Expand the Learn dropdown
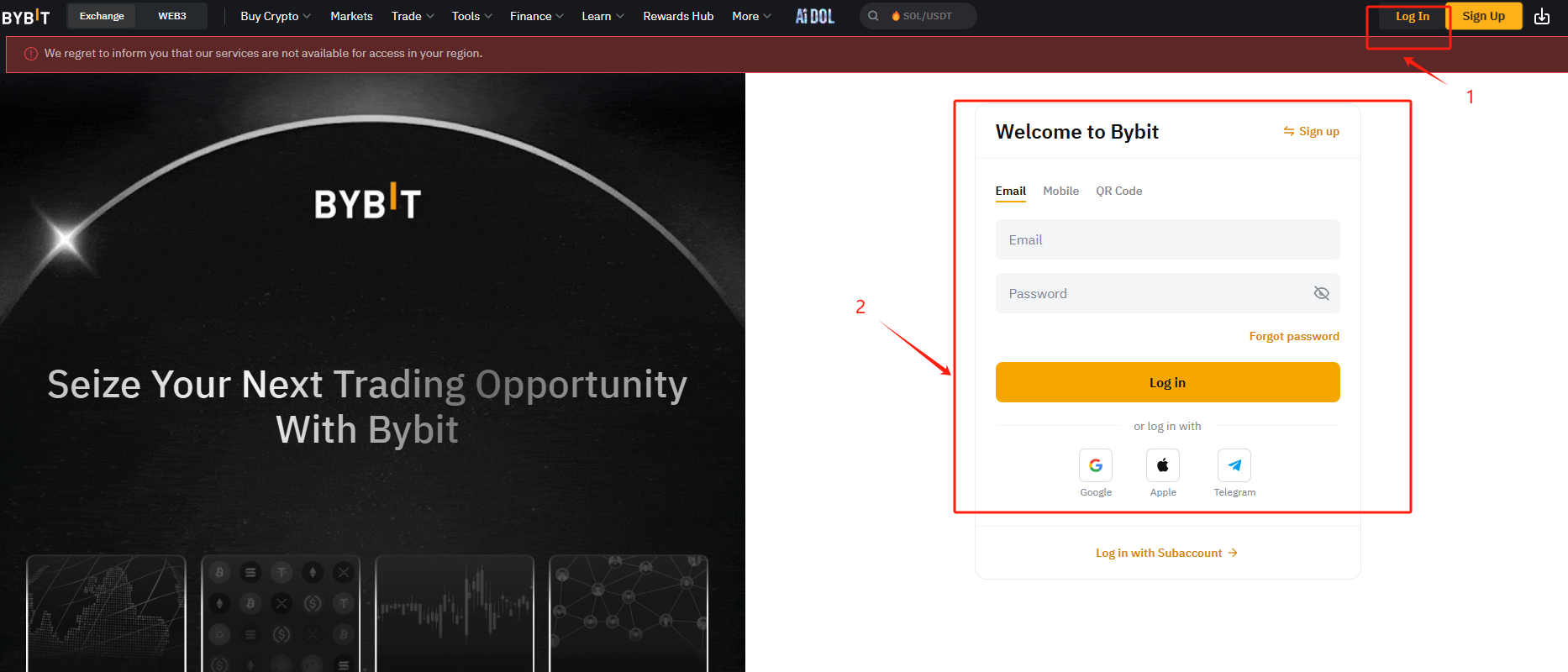1568x672 pixels. (x=603, y=16)
